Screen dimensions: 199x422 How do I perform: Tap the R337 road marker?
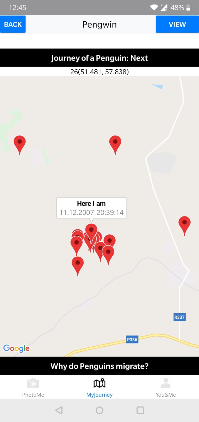coord(180,317)
